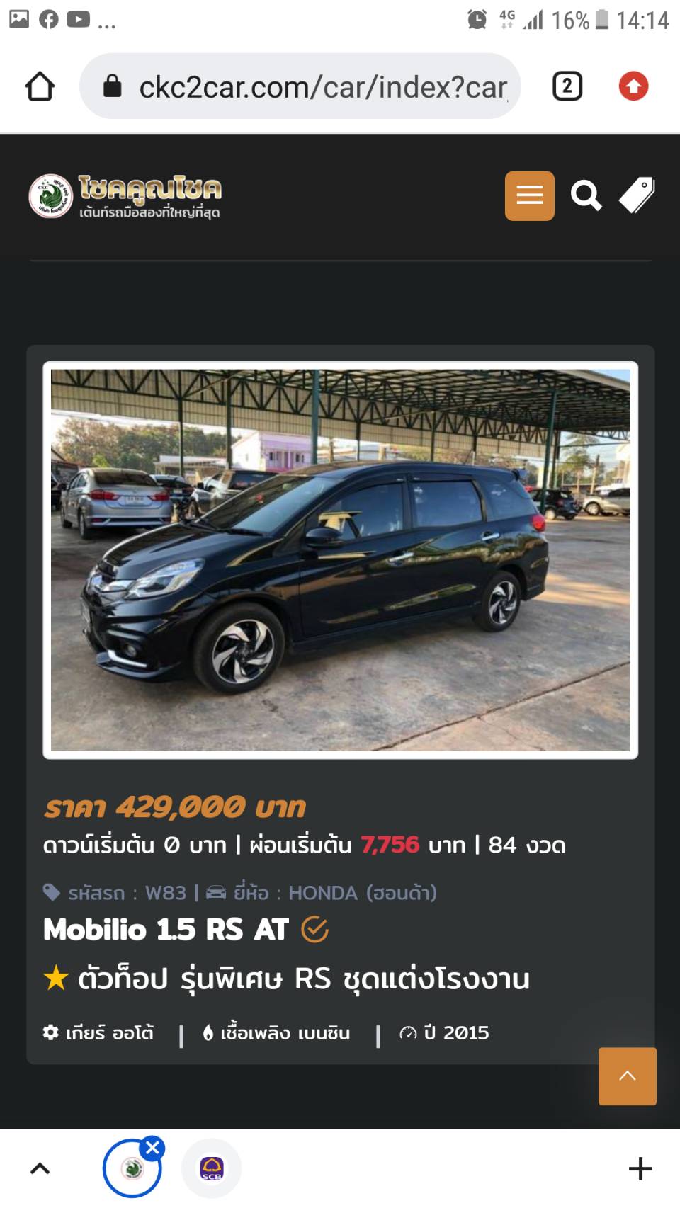Open the notification ellipsis in the status bar
This screenshot has height=1208, width=680.
(107, 21)
